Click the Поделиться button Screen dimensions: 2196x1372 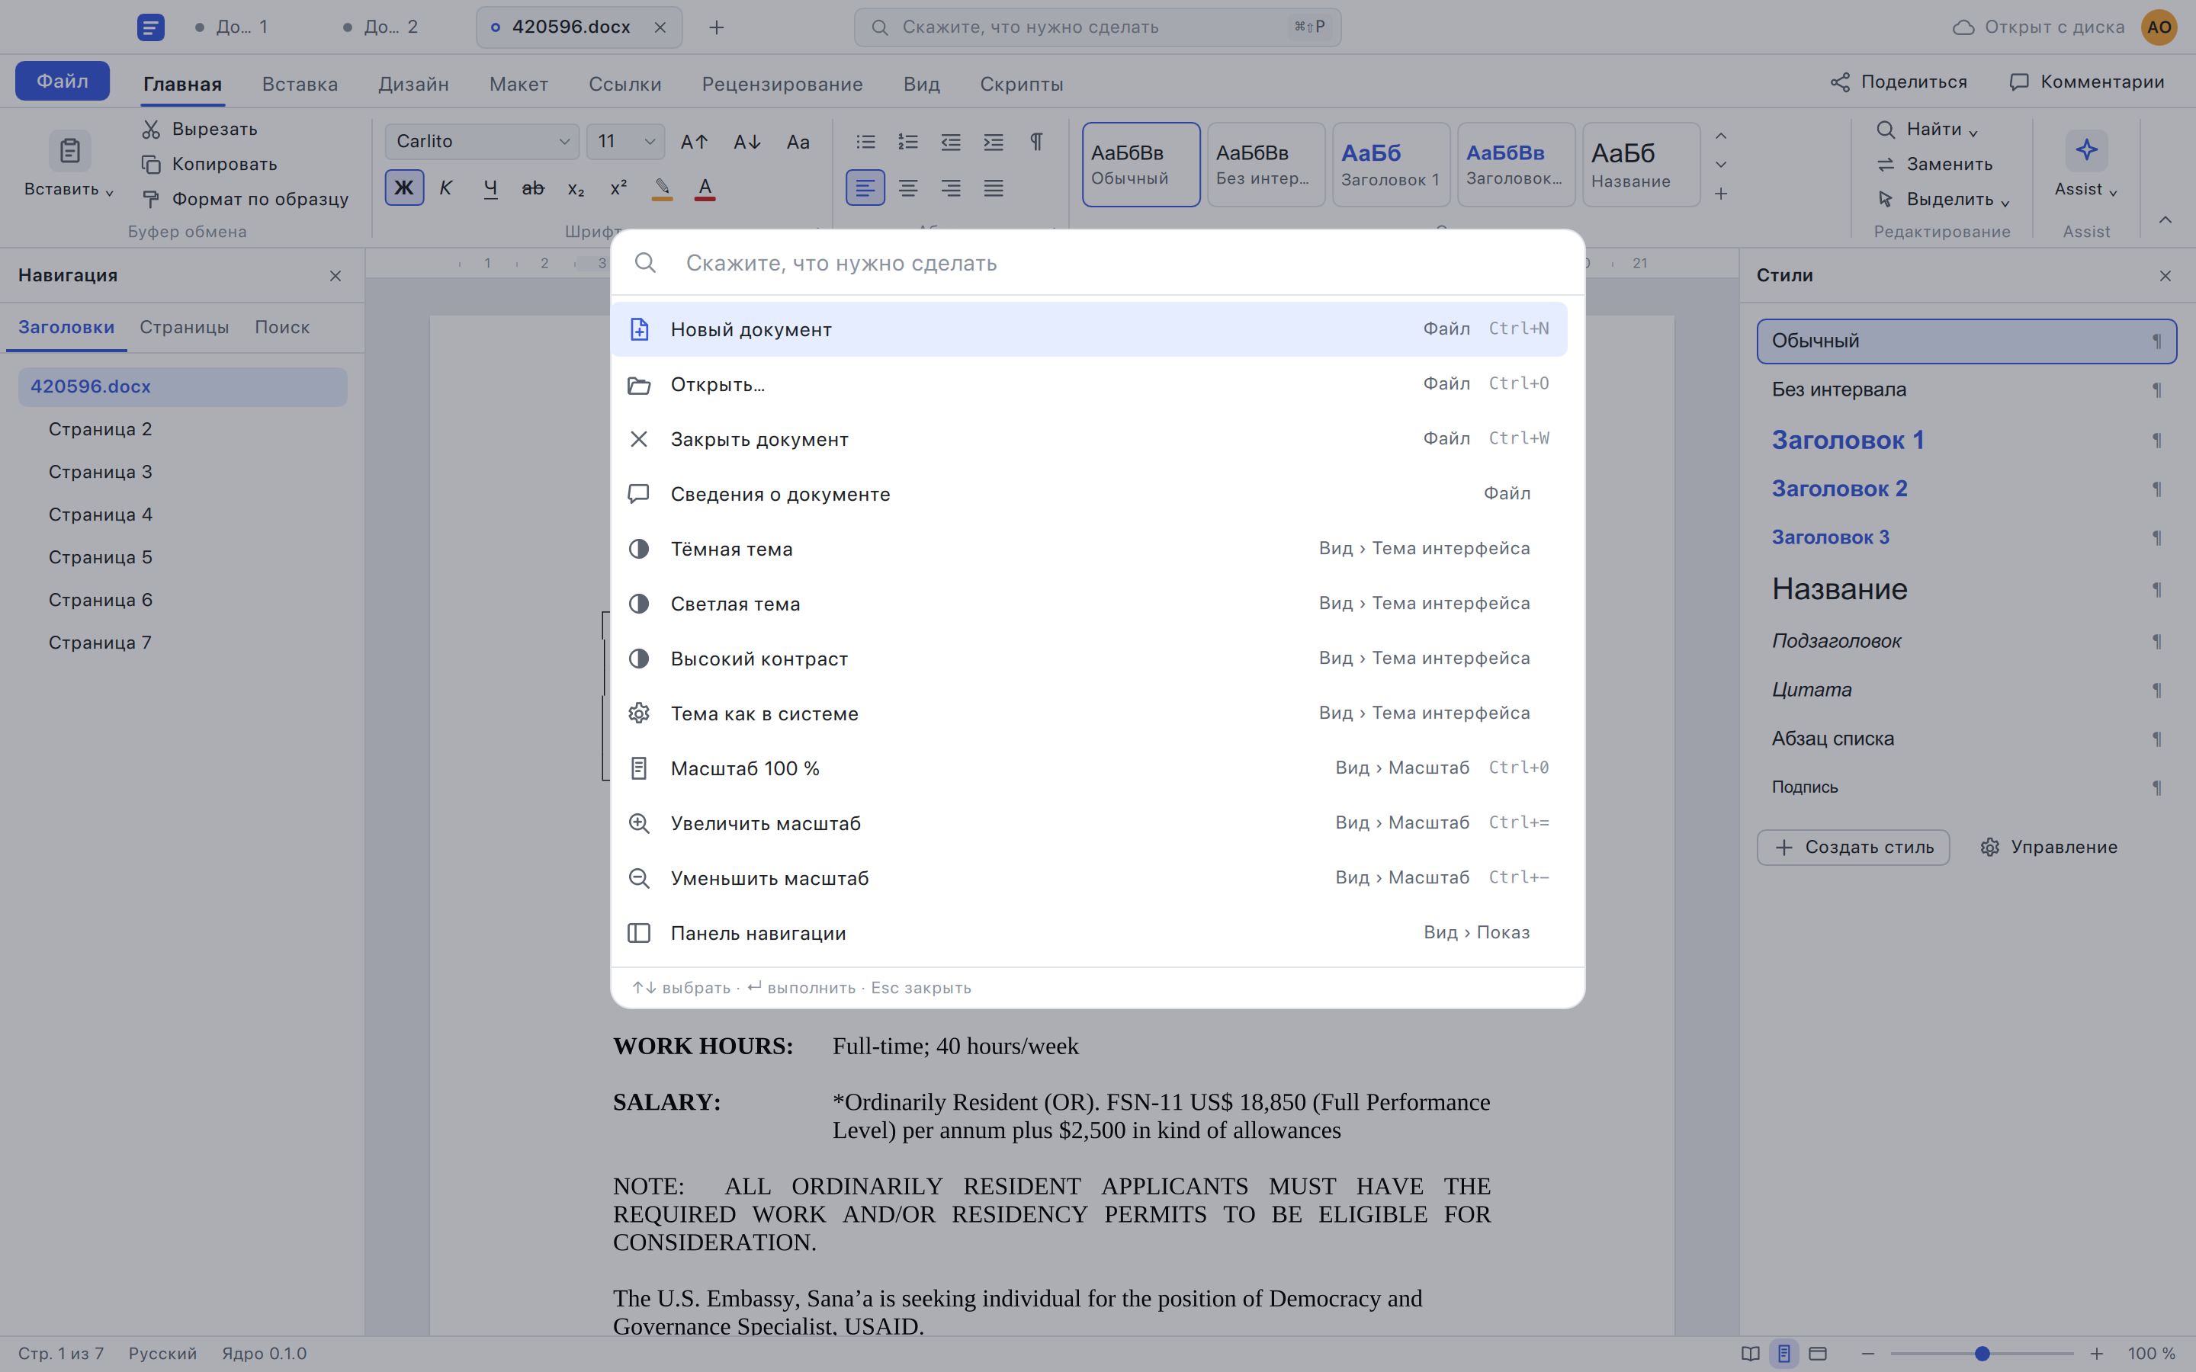click(x=1899, y=82)
